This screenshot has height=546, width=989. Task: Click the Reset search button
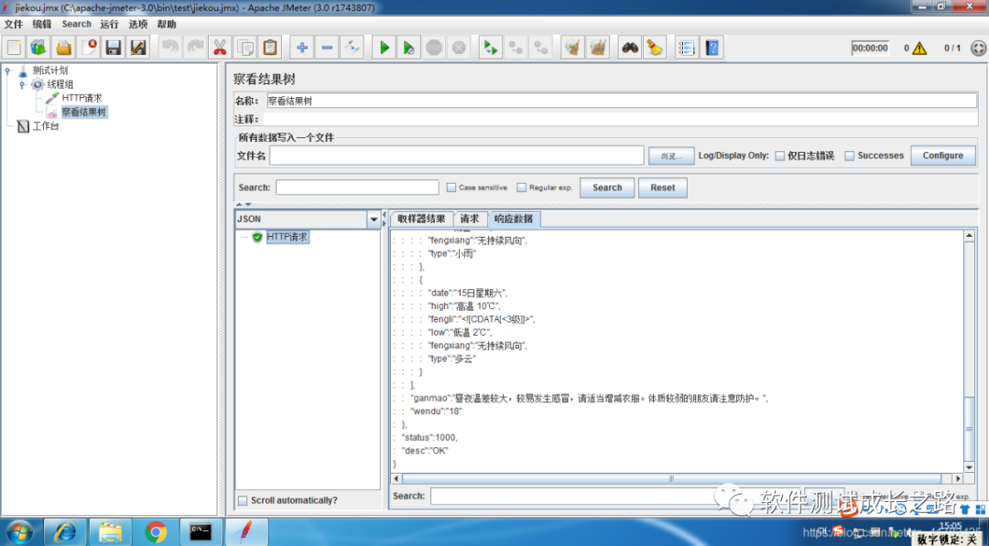(x=663, y=187)
